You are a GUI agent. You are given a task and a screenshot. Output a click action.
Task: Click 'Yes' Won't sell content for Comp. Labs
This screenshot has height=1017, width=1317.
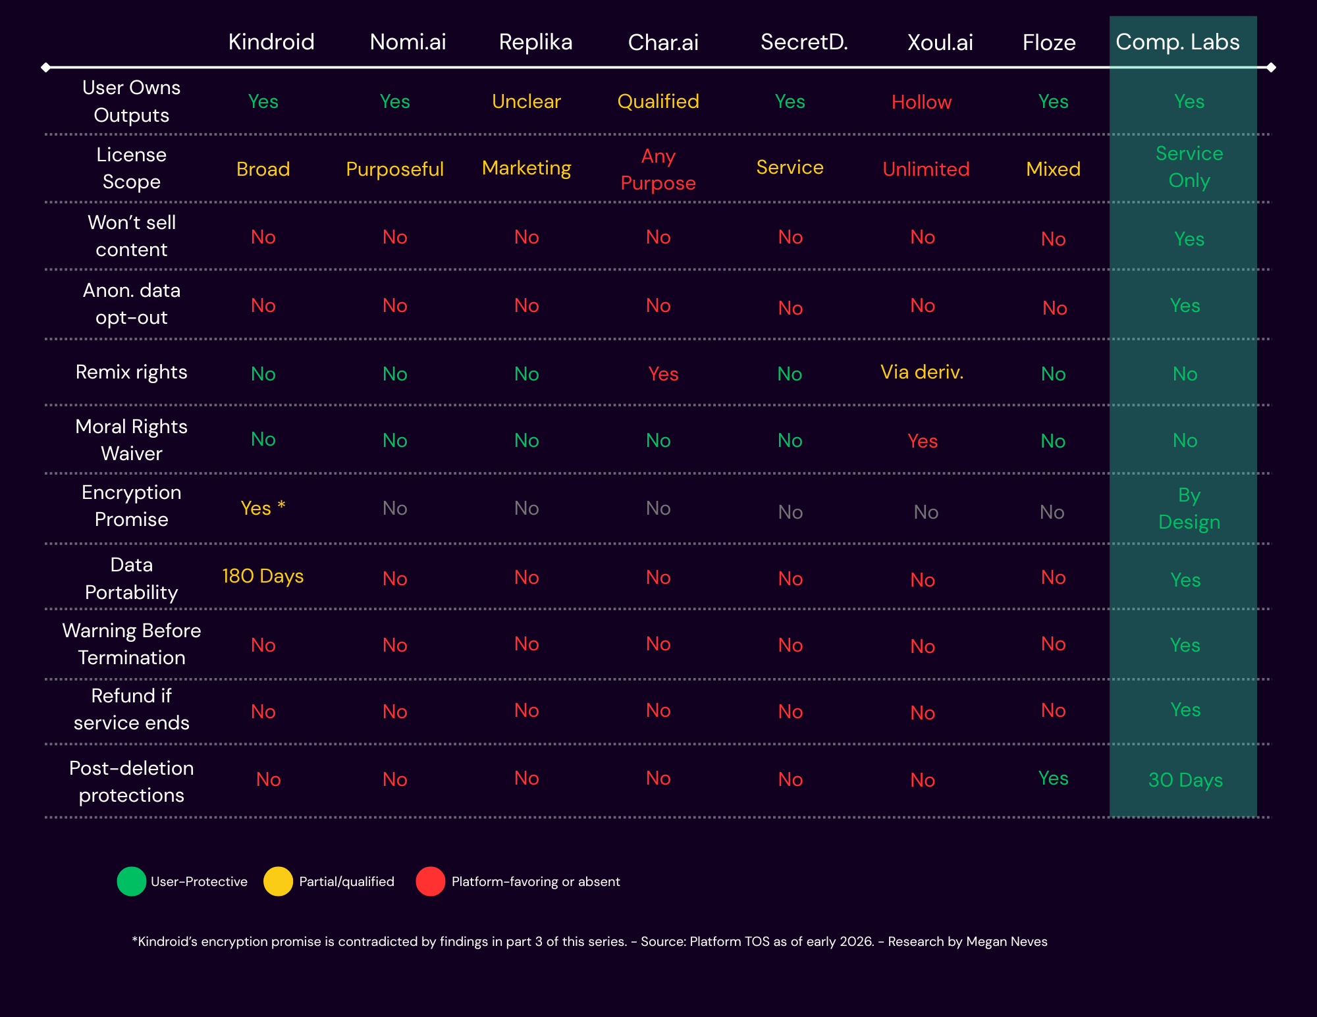(x=1189, y=239)
